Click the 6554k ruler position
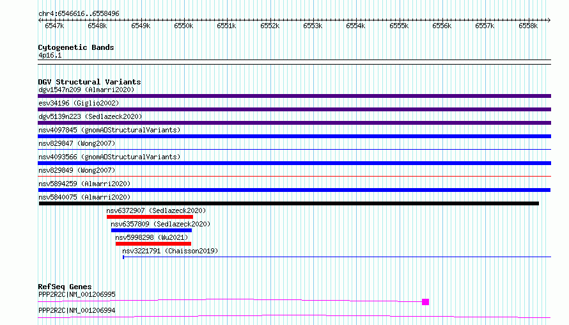 [x=355, y=26]
